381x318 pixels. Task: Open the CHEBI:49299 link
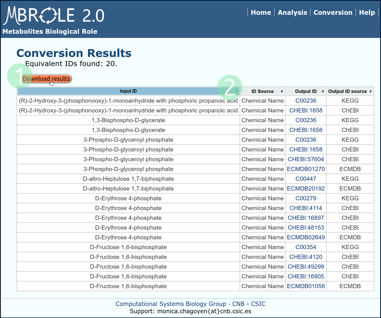[306, 267]
